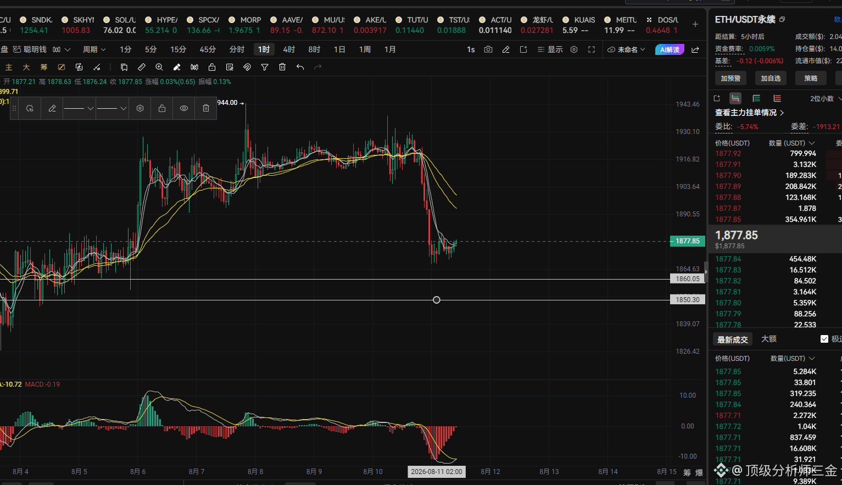Click the 大 indicator icon

(x=26, y=67)
